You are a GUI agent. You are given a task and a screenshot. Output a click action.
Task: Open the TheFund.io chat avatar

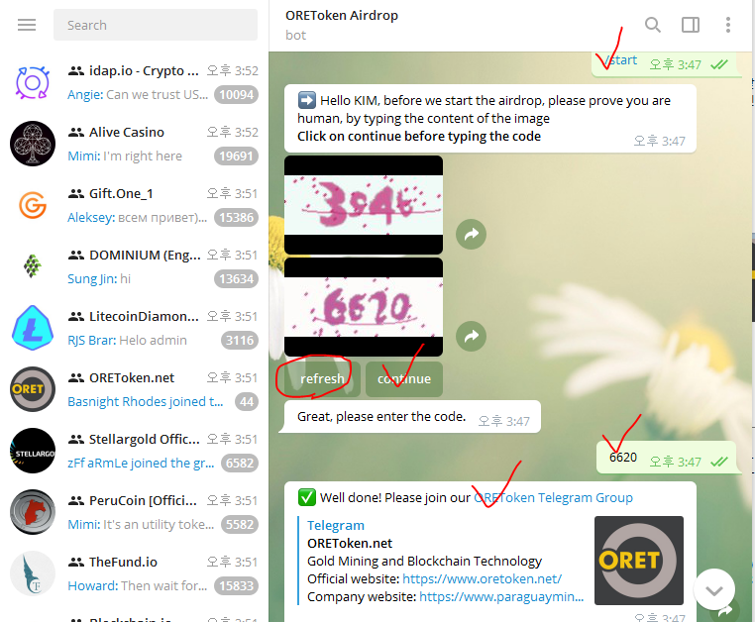(33, 573)
